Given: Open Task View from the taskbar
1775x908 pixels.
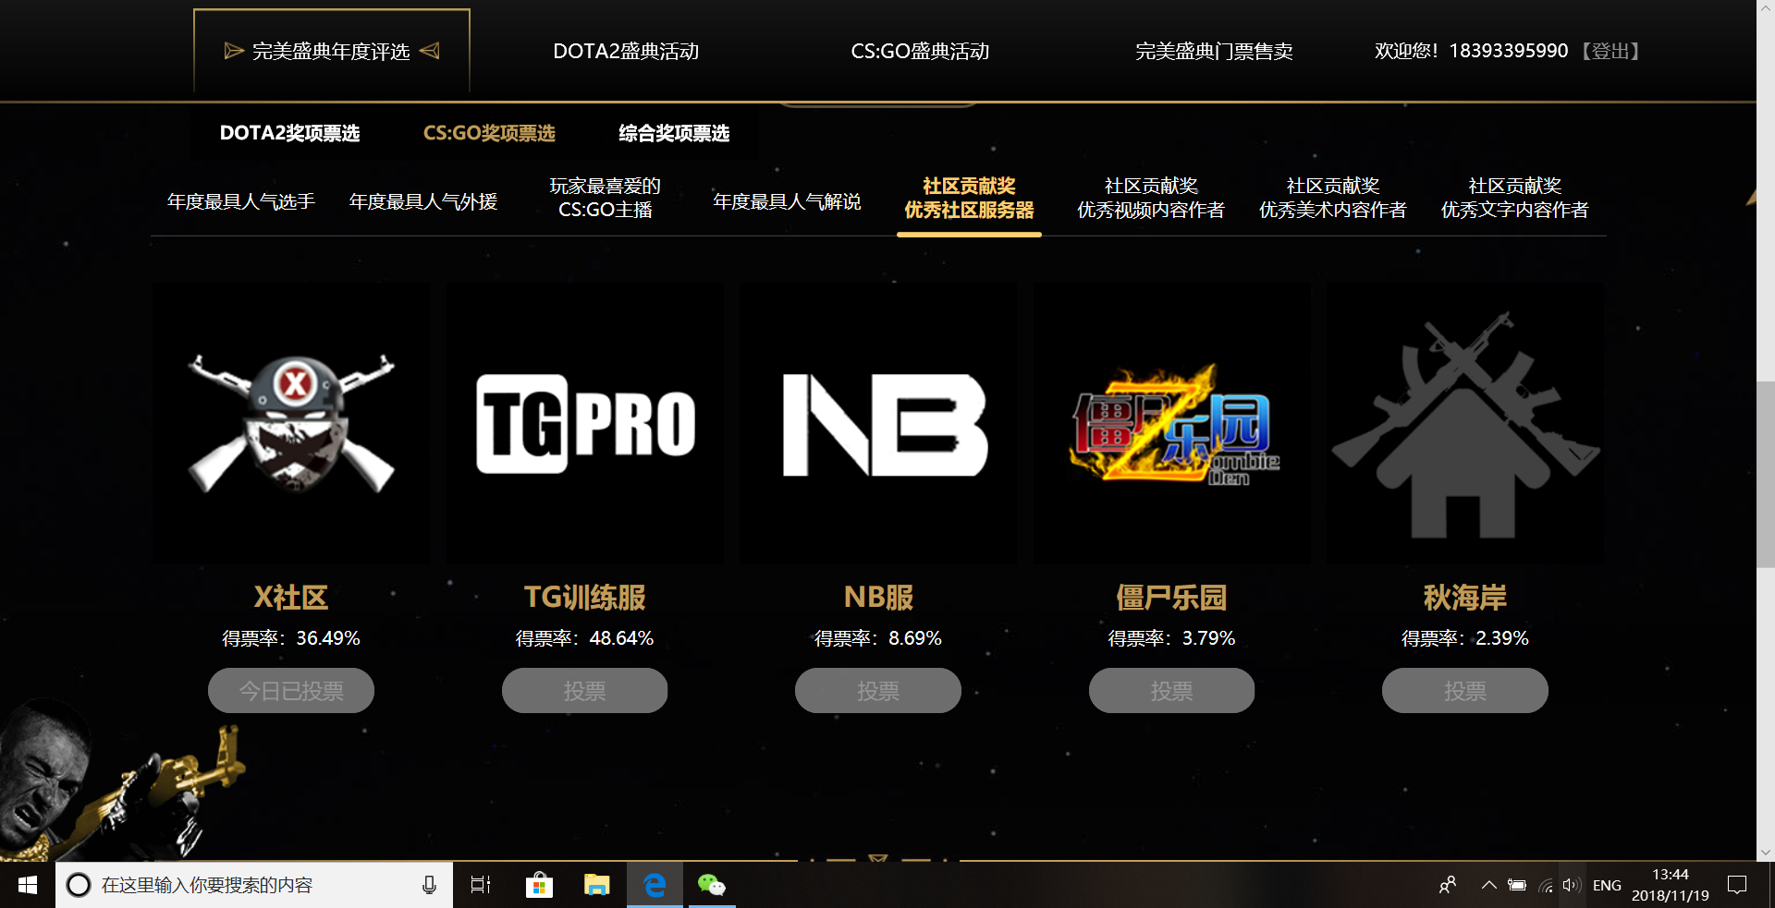Looking at the screenshot, I should (480, 885).
